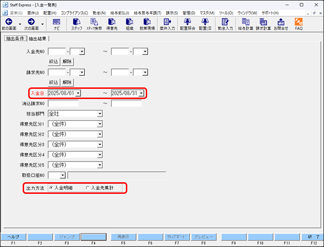324x247 pixels.
Task: Expand the 前の画面 history dropdown arrow
Action: (x=20, y=24)
